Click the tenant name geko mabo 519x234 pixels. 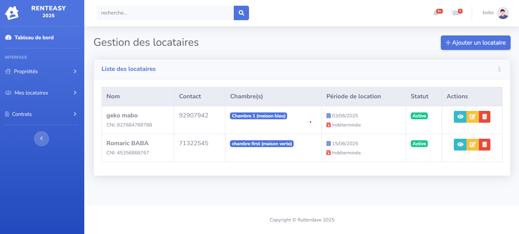122,115
